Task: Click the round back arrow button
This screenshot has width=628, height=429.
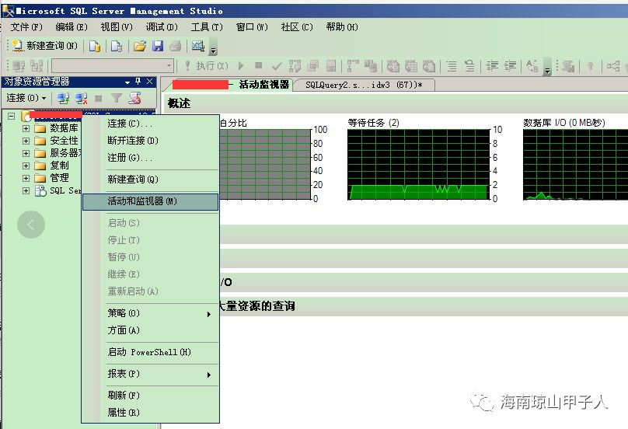Action: [x=31, y=225]
